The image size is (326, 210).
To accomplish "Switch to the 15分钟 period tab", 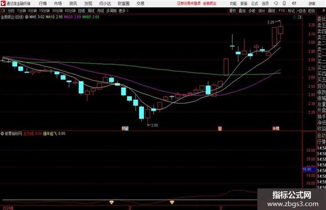I will point(45,11).
